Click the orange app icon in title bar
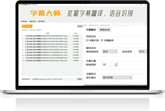 coord(19,5)
